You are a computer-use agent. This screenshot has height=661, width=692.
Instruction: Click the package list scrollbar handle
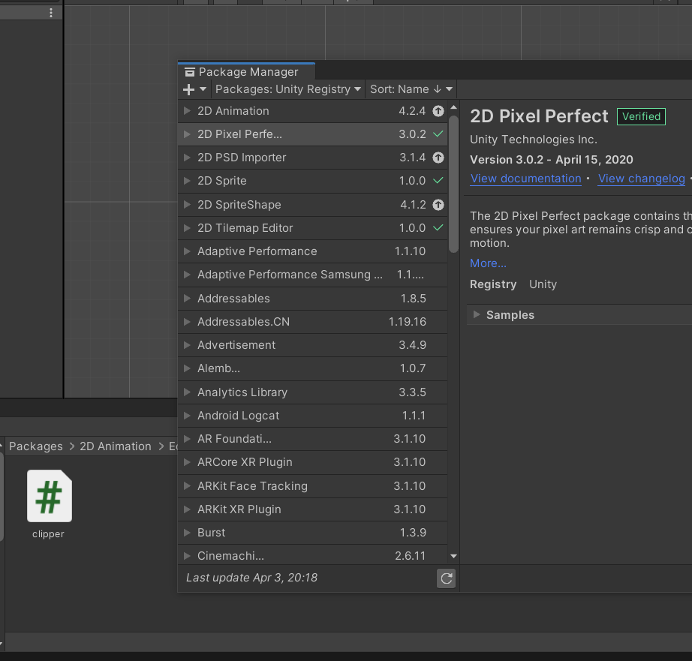pos(453,184)
